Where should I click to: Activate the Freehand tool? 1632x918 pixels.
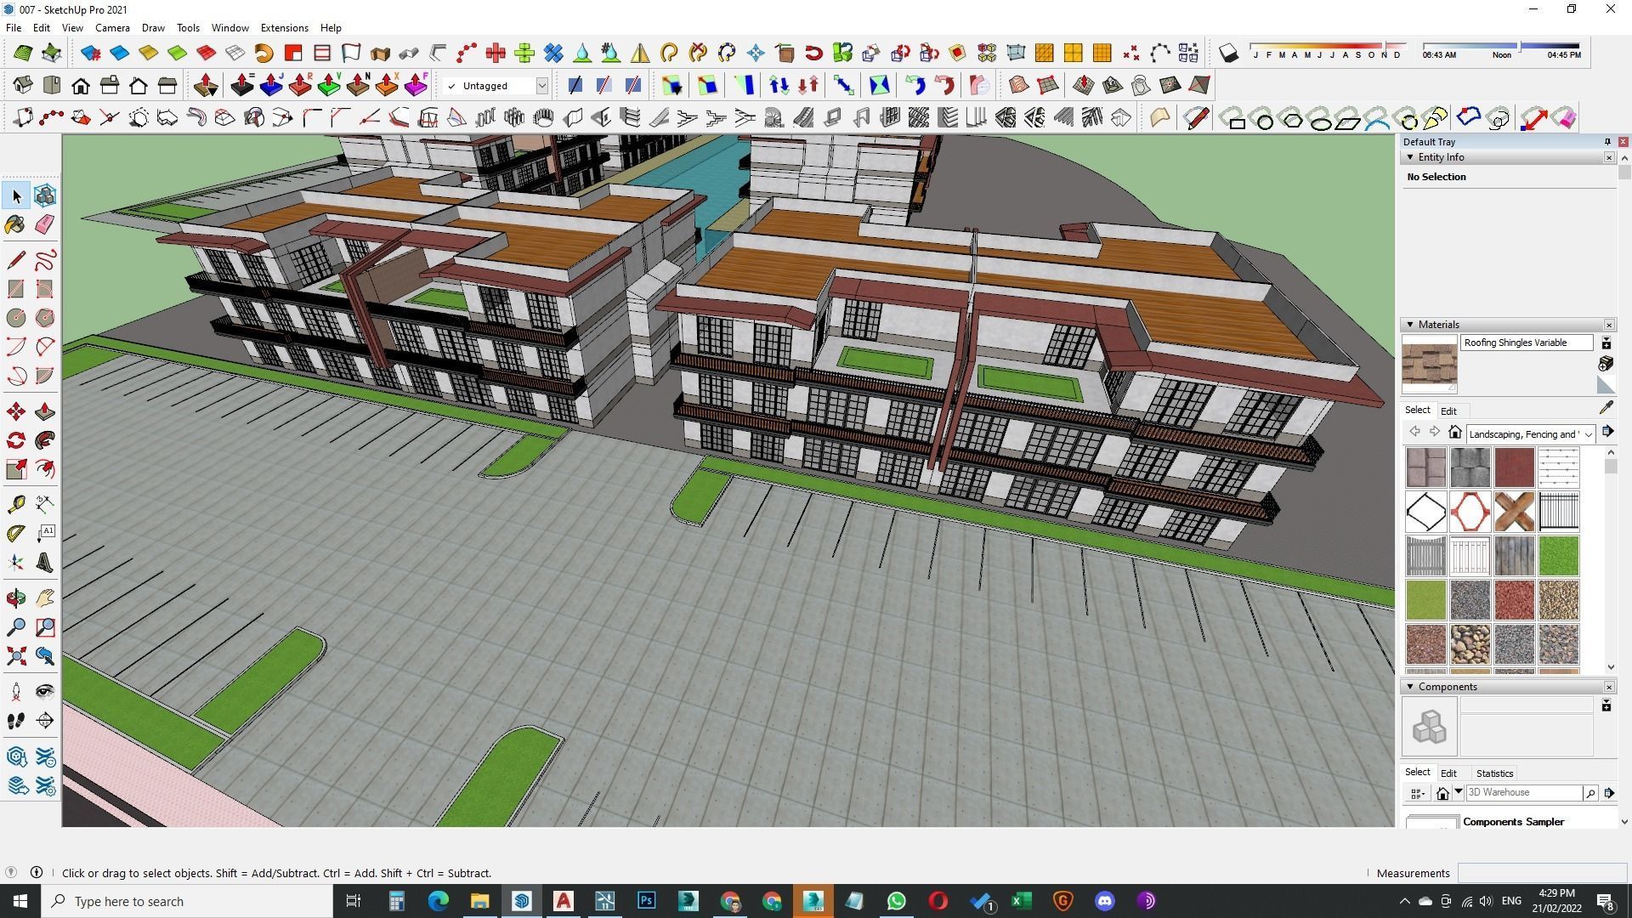pyautogui.click(x=45, y=260)
